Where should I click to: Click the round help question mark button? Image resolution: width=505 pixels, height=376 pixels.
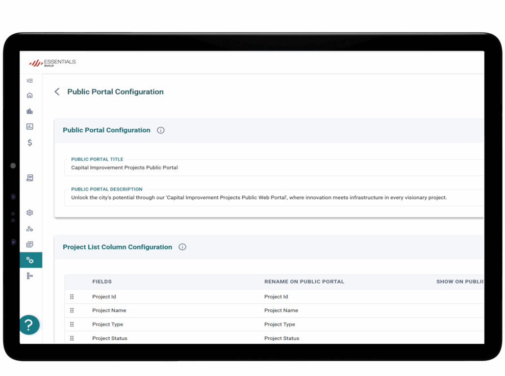tap(29, 325)
